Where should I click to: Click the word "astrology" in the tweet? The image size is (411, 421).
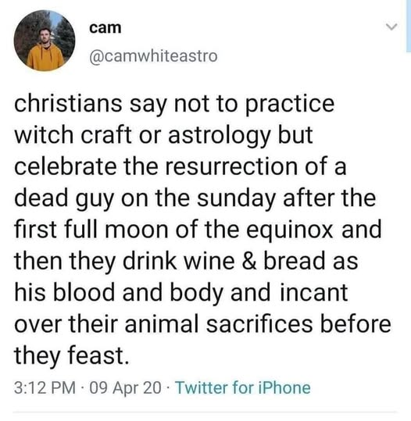tap(219, 135)
